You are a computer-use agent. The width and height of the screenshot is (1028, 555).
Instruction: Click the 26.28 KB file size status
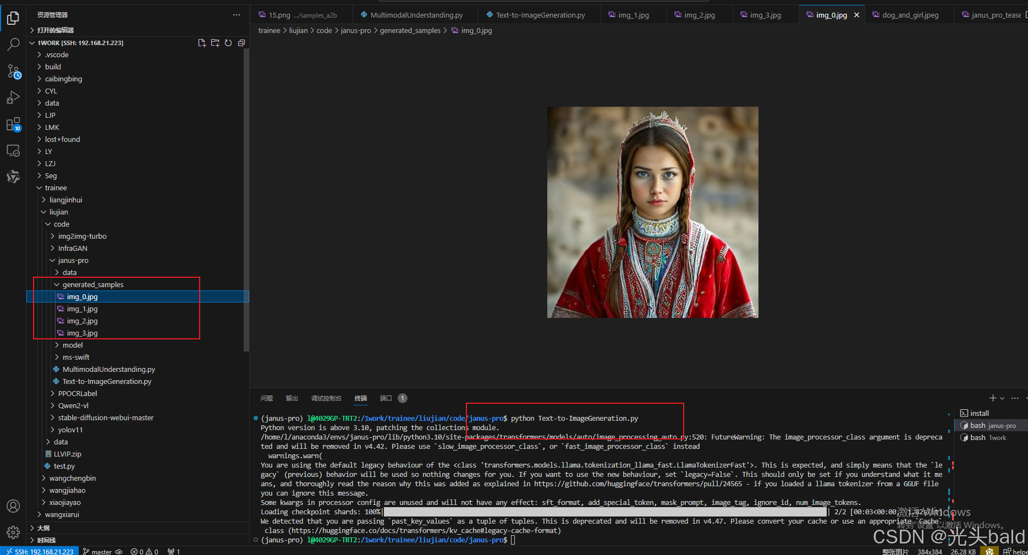[963, 551]
